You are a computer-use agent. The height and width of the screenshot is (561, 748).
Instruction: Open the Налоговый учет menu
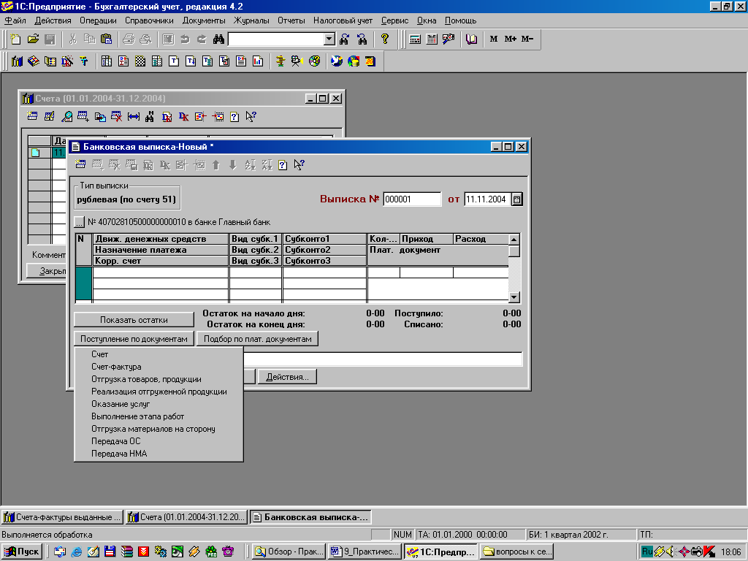pos(343,20)
